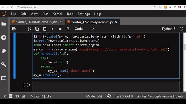Click the trusted notebook shield icon
This screenshot has height=104, width=186.
tap(109, 96)
